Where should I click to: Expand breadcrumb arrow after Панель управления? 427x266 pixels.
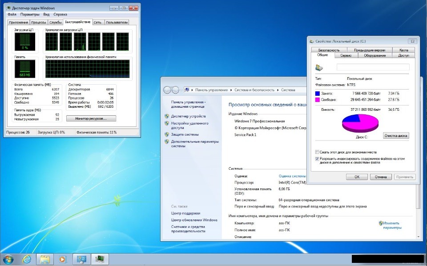pyautogui.click(x=231, y=90)
